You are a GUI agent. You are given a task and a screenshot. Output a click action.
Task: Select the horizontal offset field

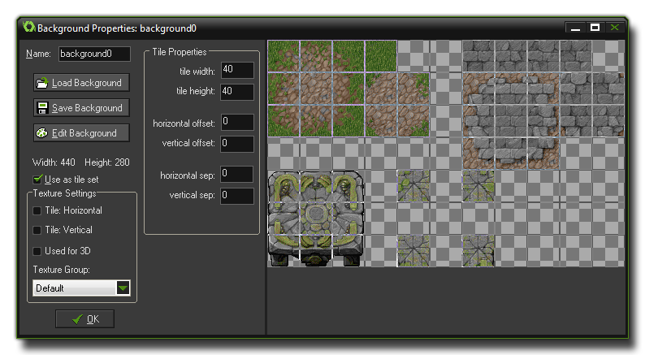tap(236, 123)
